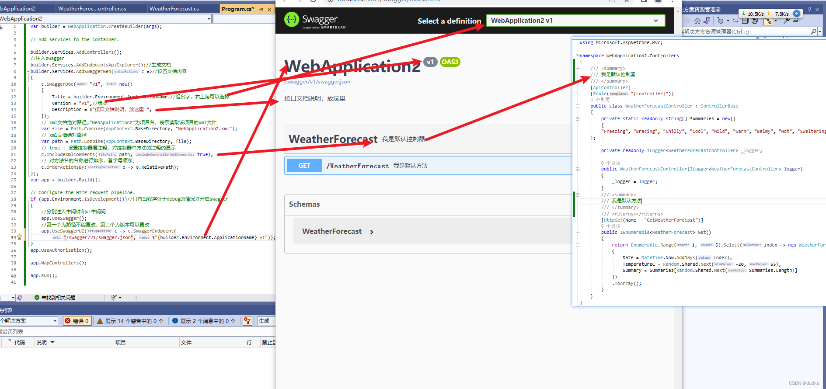Image resolution: width=826 pixels, height=389 pixels.
Task: Click the Solution Explorer search magnifier icon
Action: (x=813, y=31)
